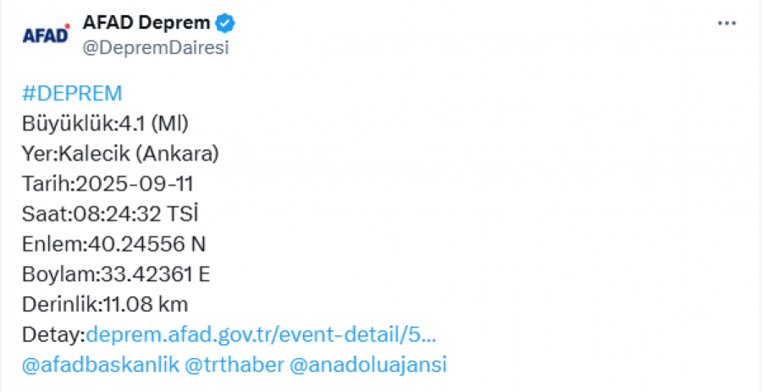Click the Detay: label before the link
The image size is (762, 392).
pyautogui.click(x=53, y=335)
